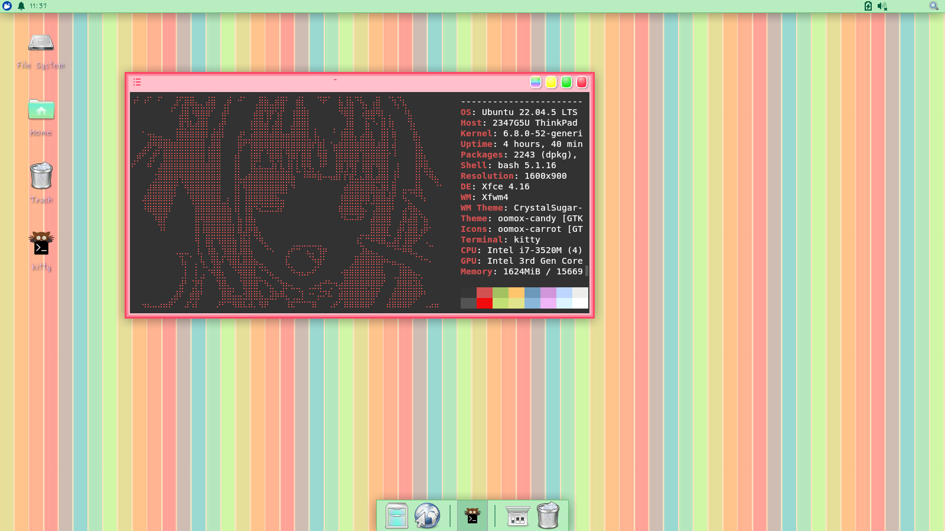The width and height of the screenshot is (945, 531).
Task: Click the 'OS: Ubuntu 22.04.5 LTS' line
Action: [519, 112]
